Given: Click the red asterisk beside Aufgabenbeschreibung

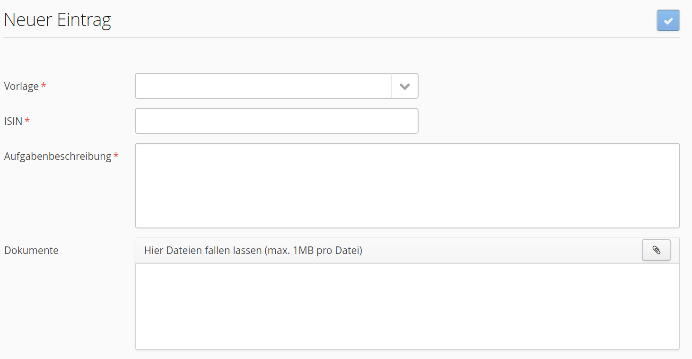Looking at the screenshot, I should 116,156.
